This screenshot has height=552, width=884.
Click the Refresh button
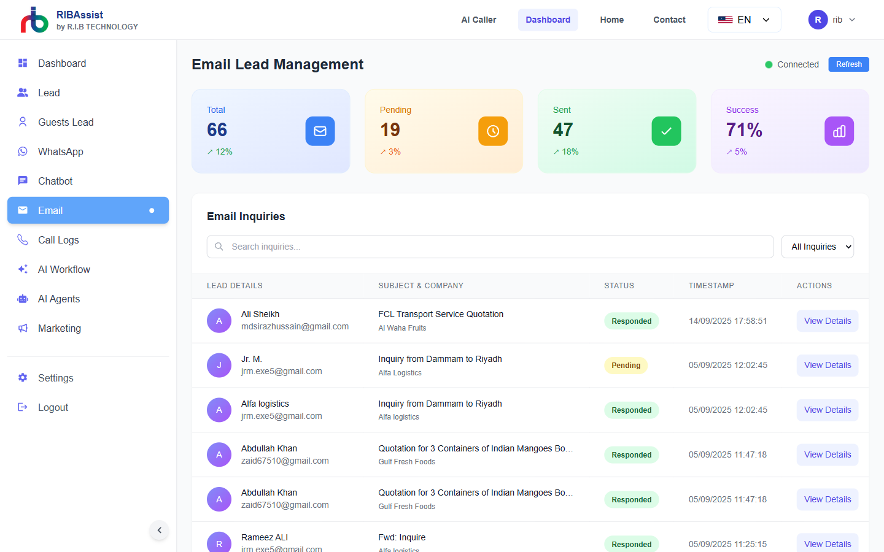(x=848, y=64)
